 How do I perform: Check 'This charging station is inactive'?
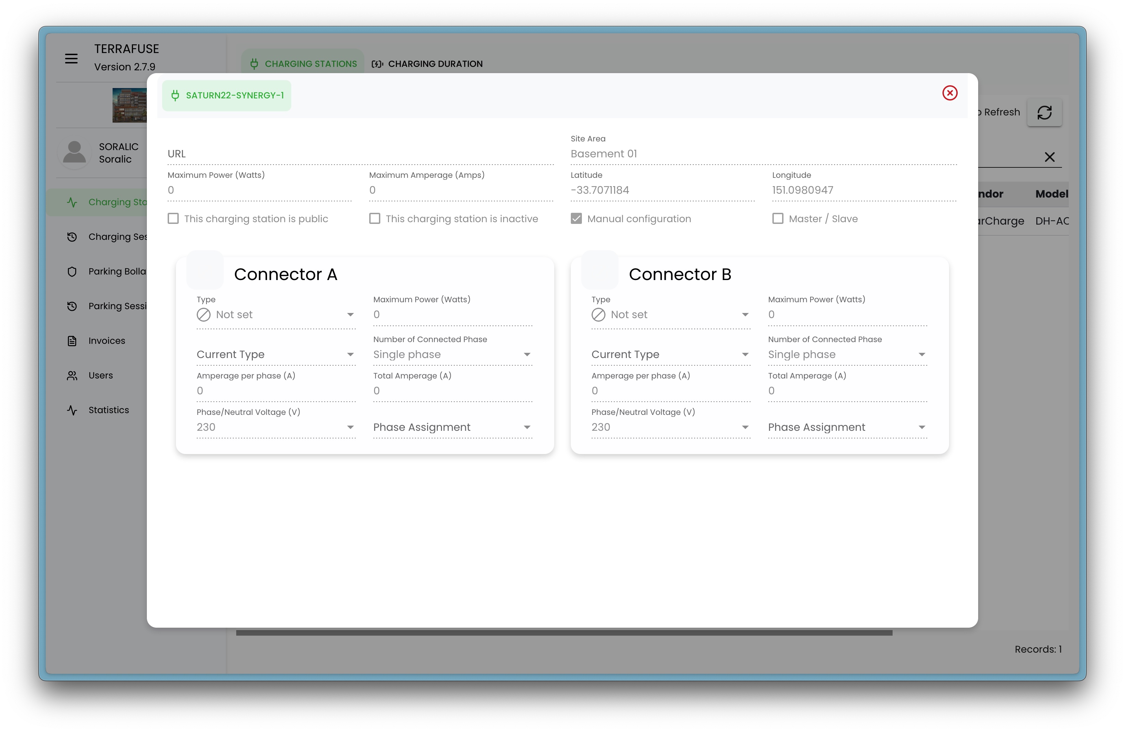(x=374, y=218)
